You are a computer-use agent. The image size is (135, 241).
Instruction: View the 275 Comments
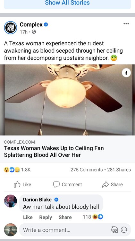click(x=87, y=170)
